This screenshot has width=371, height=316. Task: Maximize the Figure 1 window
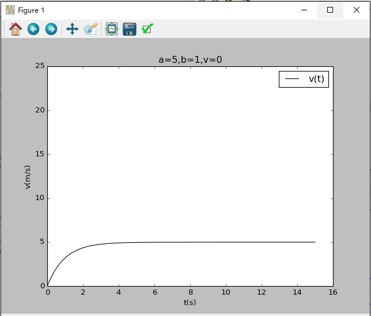pos(330,10)
